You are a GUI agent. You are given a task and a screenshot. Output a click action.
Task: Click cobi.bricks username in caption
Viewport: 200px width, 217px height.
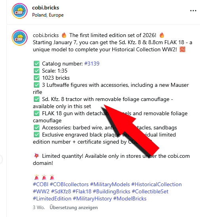[46, 35]
